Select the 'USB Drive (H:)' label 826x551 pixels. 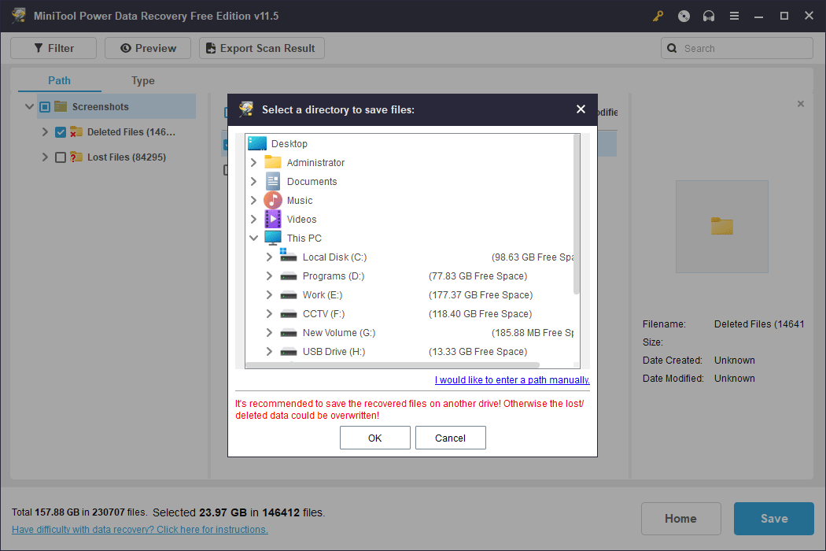point(334,352)
